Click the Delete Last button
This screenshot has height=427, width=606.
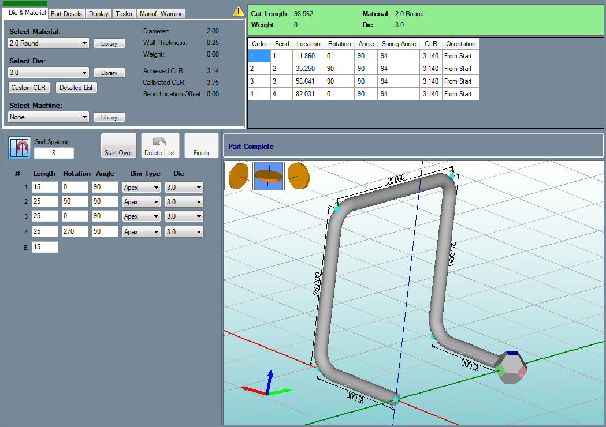click(x=160, y=145)
